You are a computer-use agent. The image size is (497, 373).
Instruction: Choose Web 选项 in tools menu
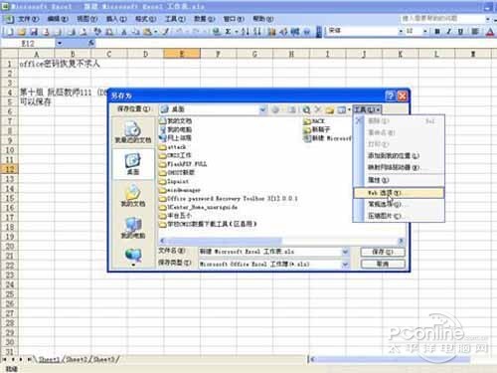click(399, 193)
